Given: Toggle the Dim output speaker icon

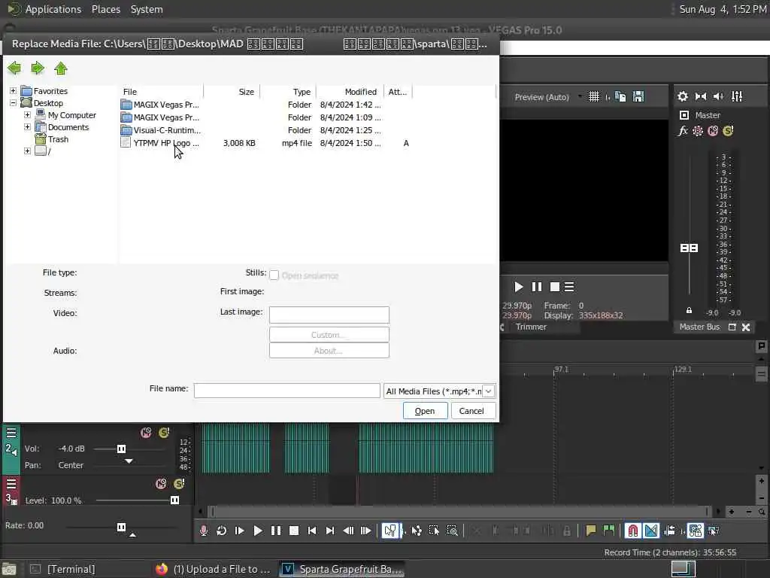Looking at the screenshot, I should (718, 96).
